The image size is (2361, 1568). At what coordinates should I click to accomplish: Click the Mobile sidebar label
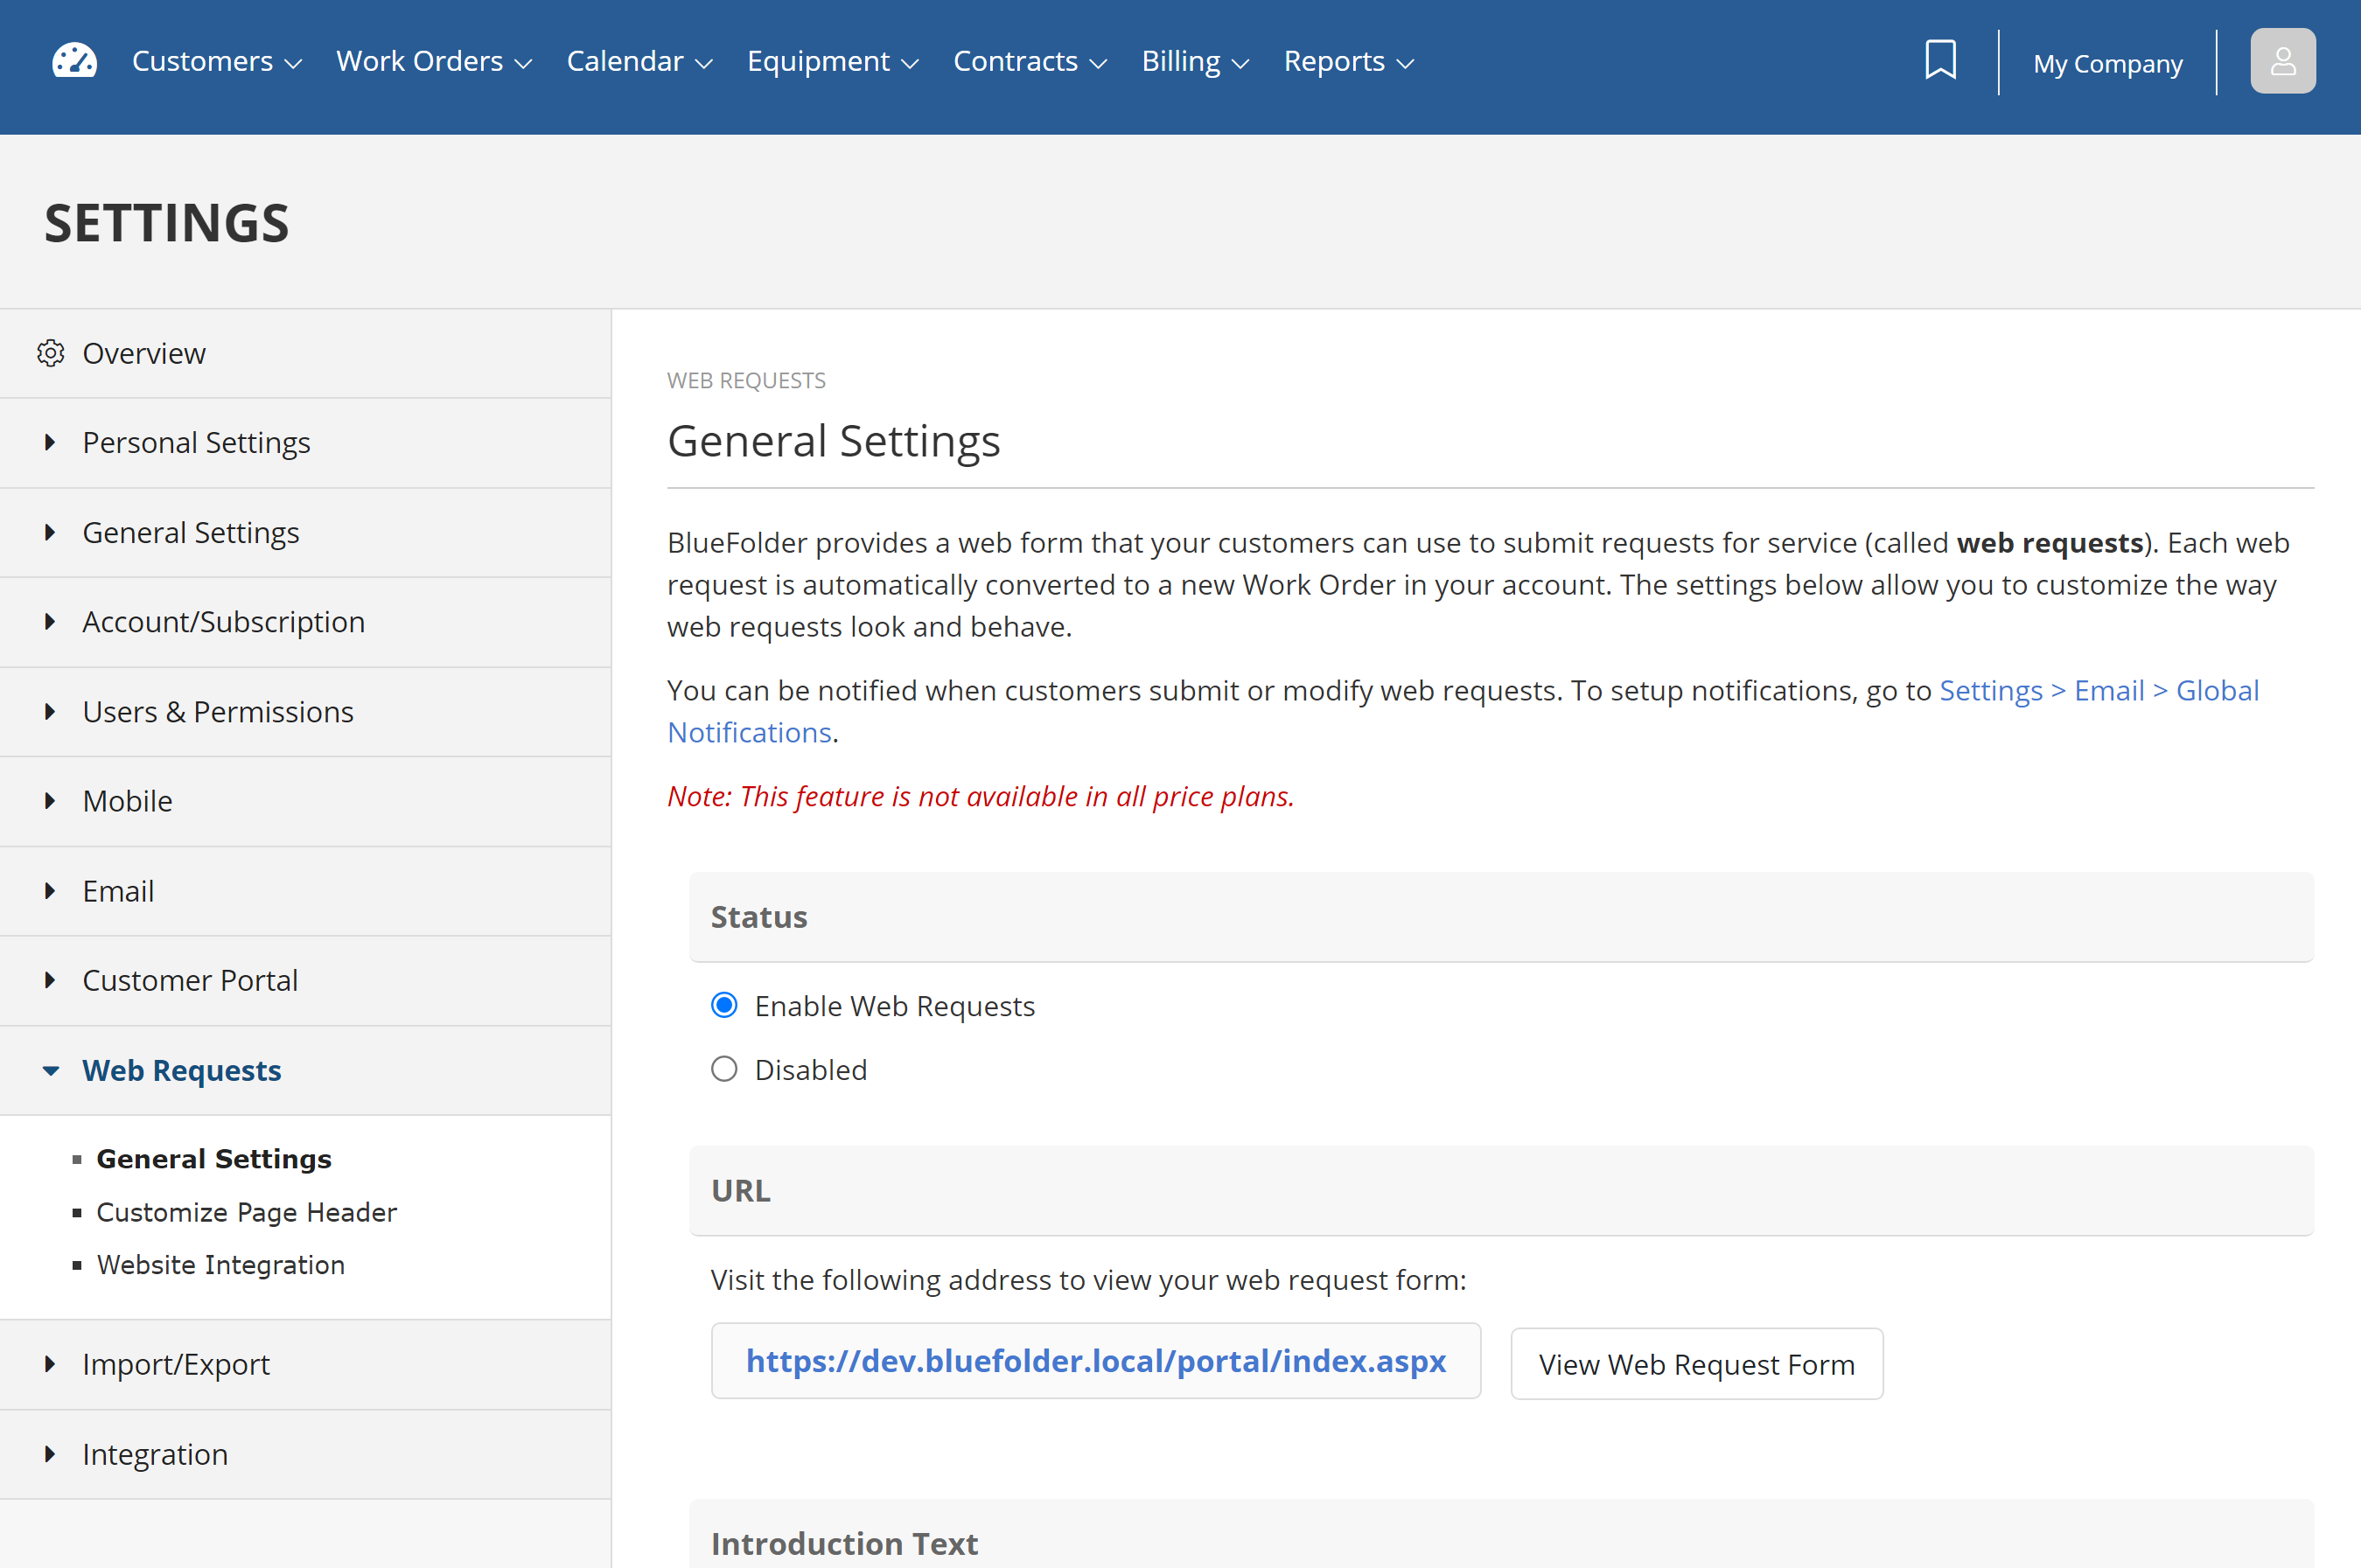[x=127, y=800]
